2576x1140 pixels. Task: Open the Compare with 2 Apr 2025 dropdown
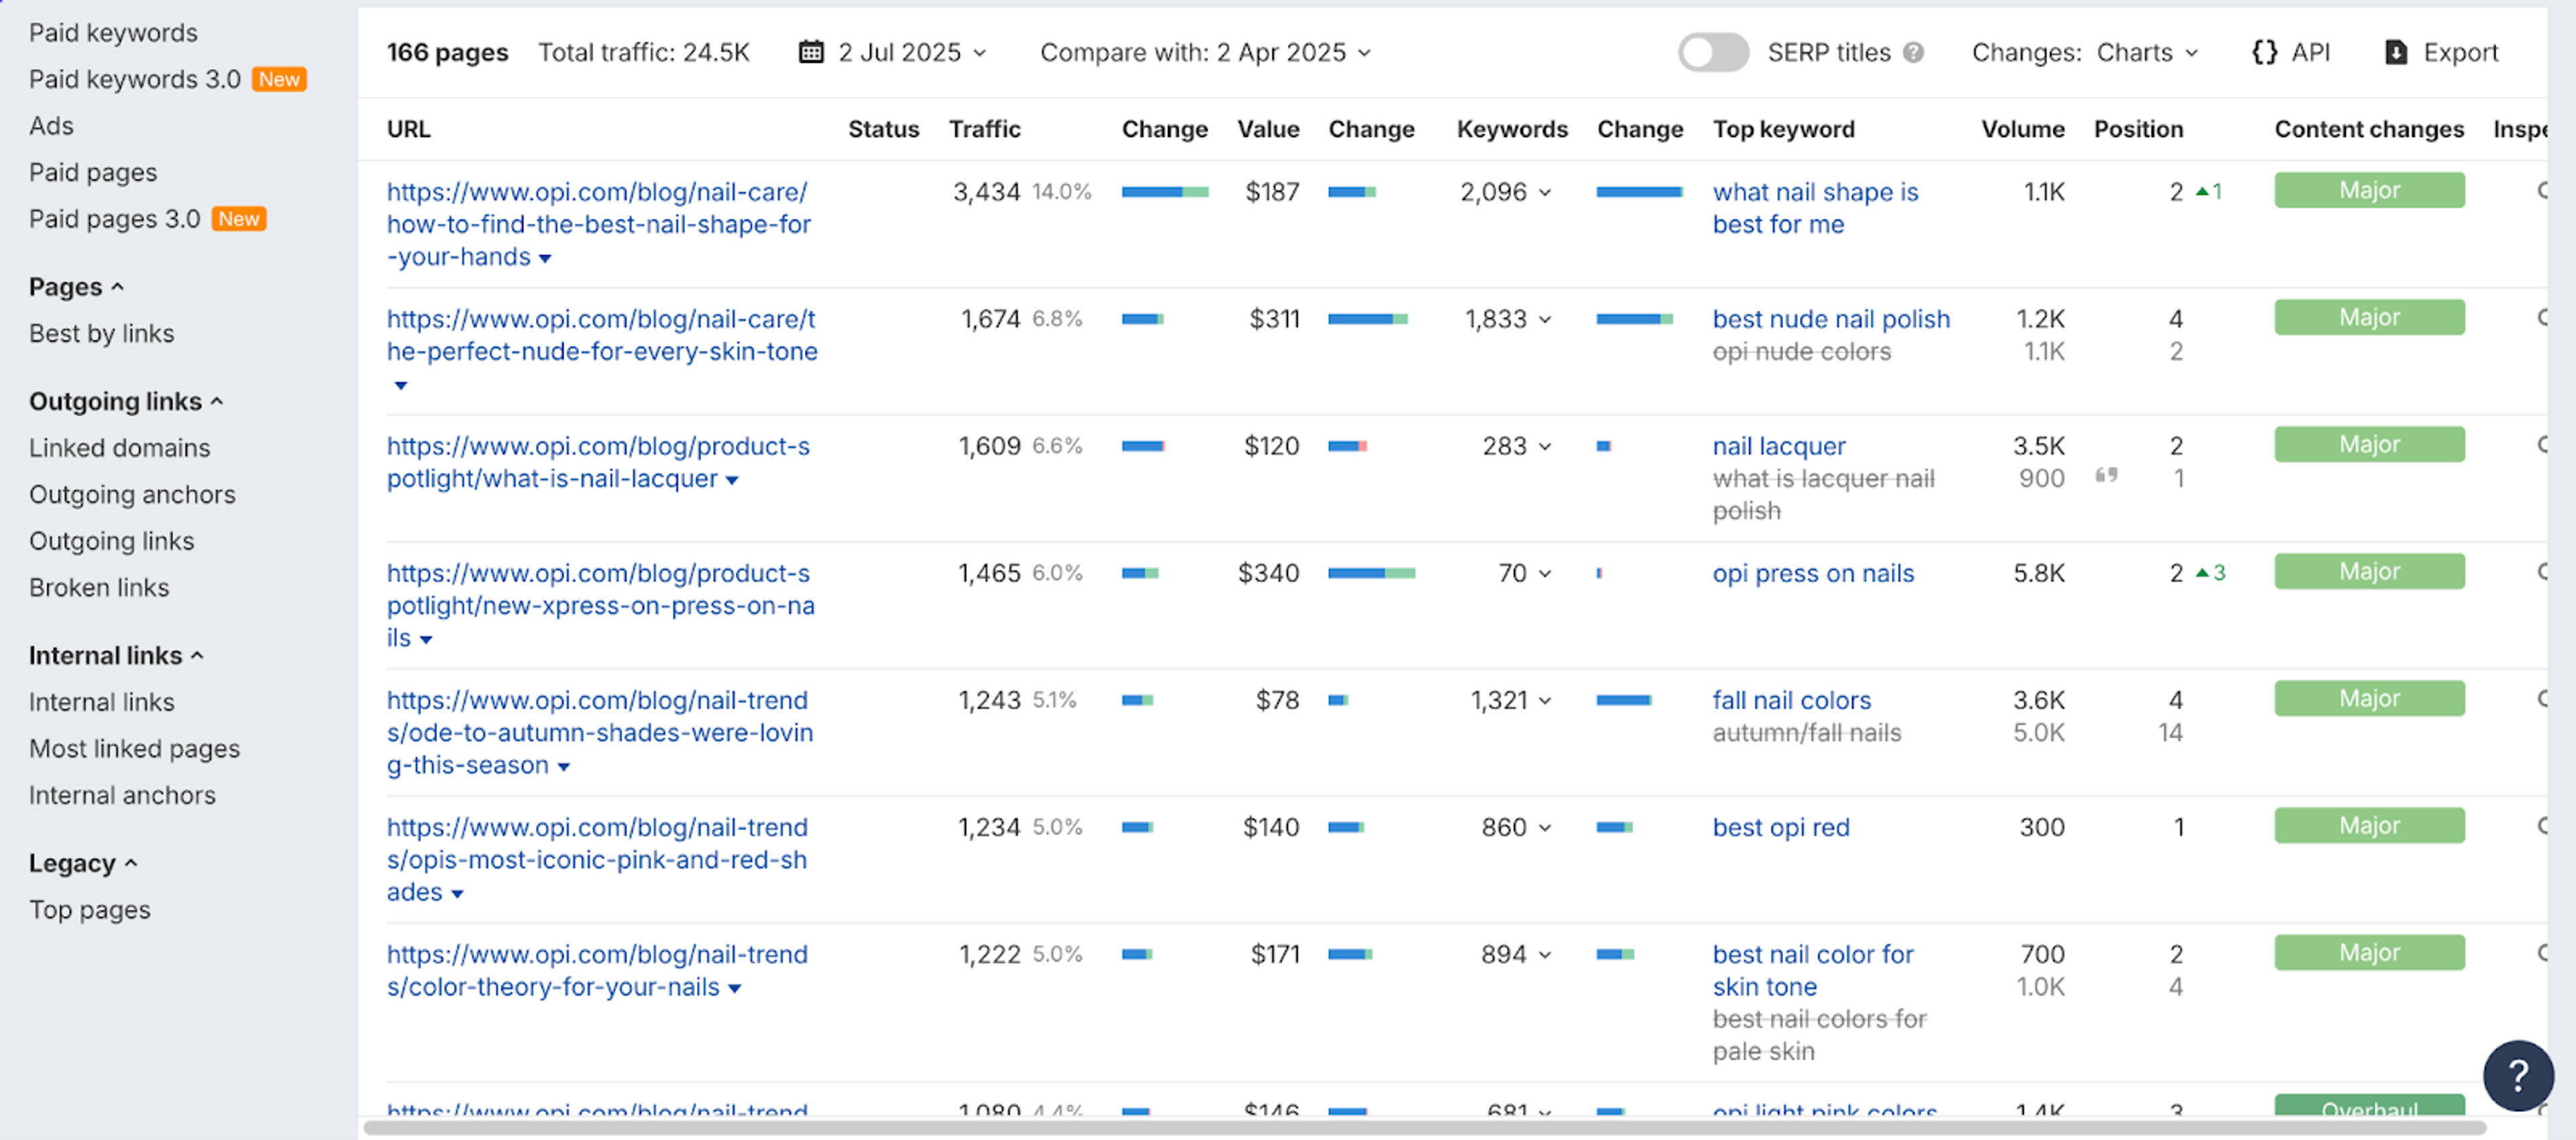point(1205,52)
